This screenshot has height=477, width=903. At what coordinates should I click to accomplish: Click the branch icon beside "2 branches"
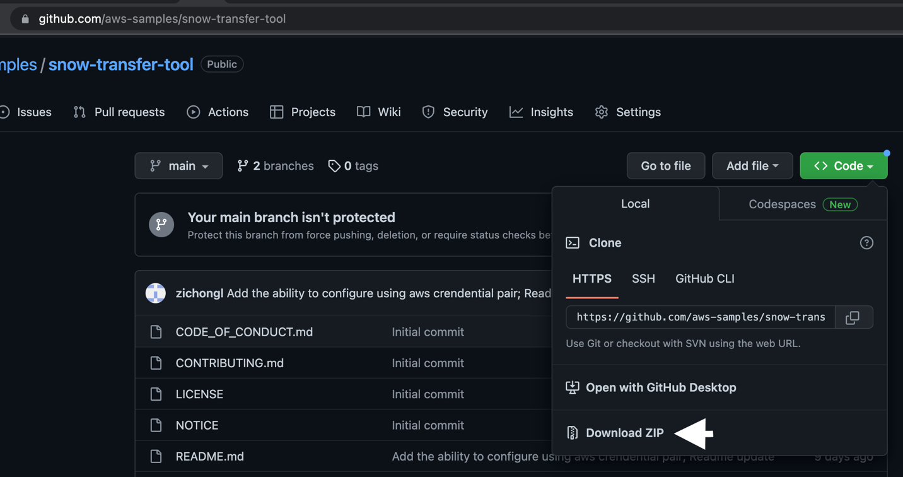tap(243, 165)
